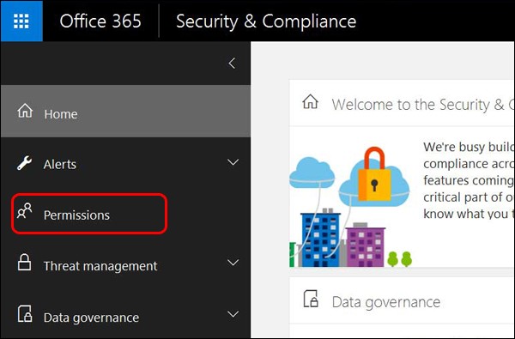
Task: Expand the Alerts chevron
Action: click(x=233, y=162)
